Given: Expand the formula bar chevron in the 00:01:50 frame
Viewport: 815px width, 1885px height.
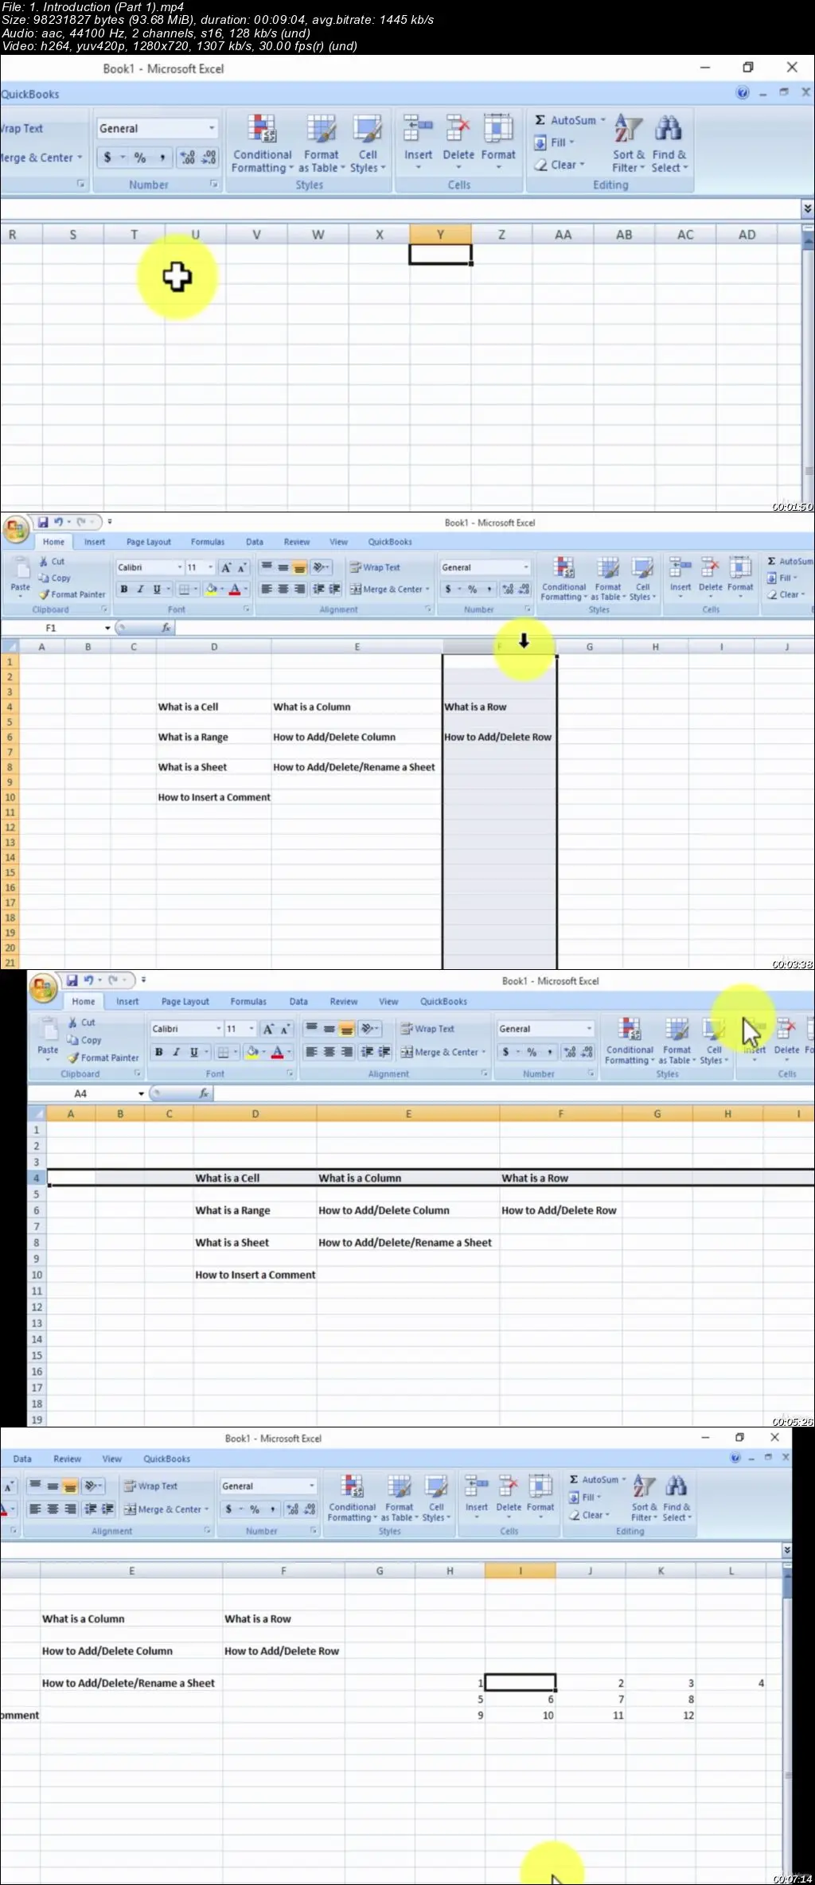Looking at the screenshot, I should (x=807, y=208).
